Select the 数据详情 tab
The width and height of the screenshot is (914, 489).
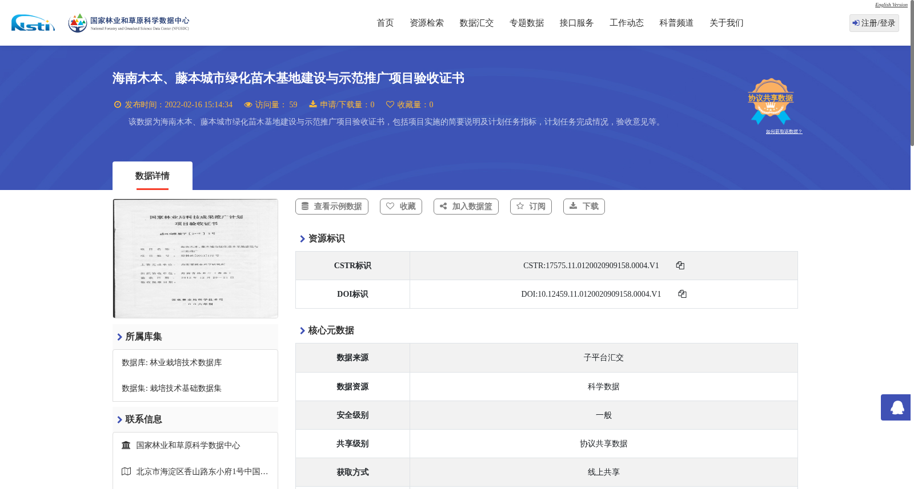153,176
